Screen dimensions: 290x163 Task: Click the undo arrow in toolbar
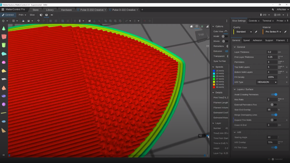(x=38, y=21)
